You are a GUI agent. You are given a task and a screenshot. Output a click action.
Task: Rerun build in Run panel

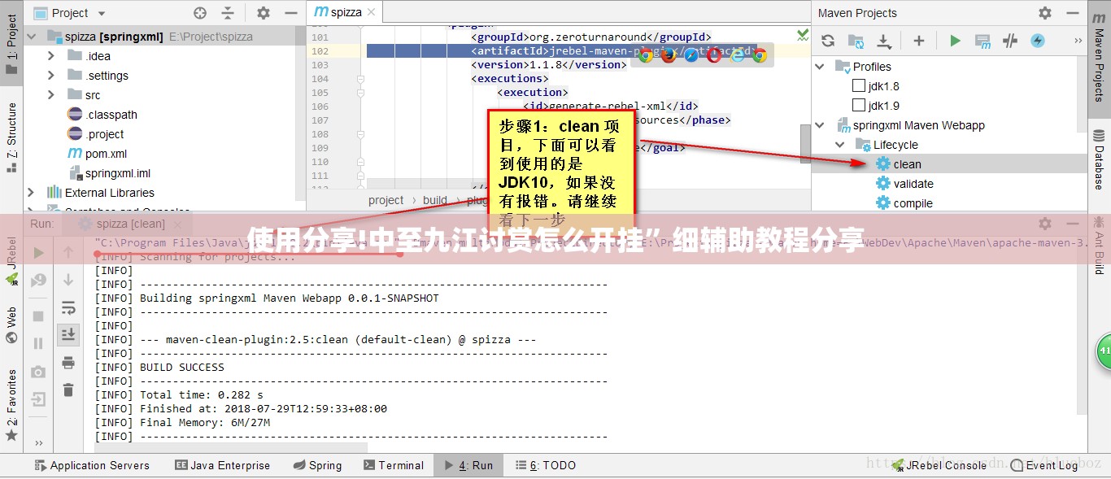38,253
